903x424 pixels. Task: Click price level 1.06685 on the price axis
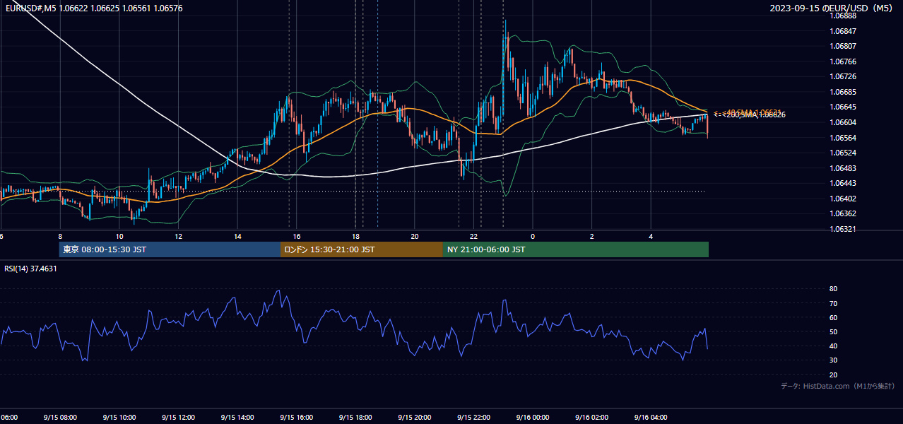click(x=844, y=92)
